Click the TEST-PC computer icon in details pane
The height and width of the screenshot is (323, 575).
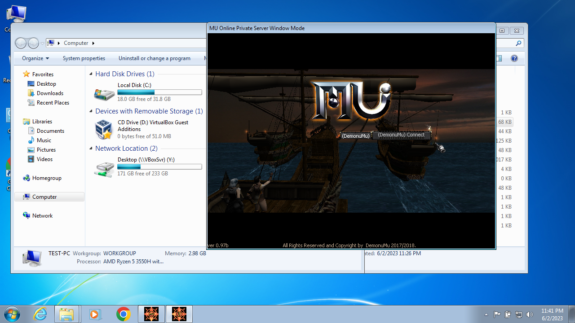tap(32, 258)
